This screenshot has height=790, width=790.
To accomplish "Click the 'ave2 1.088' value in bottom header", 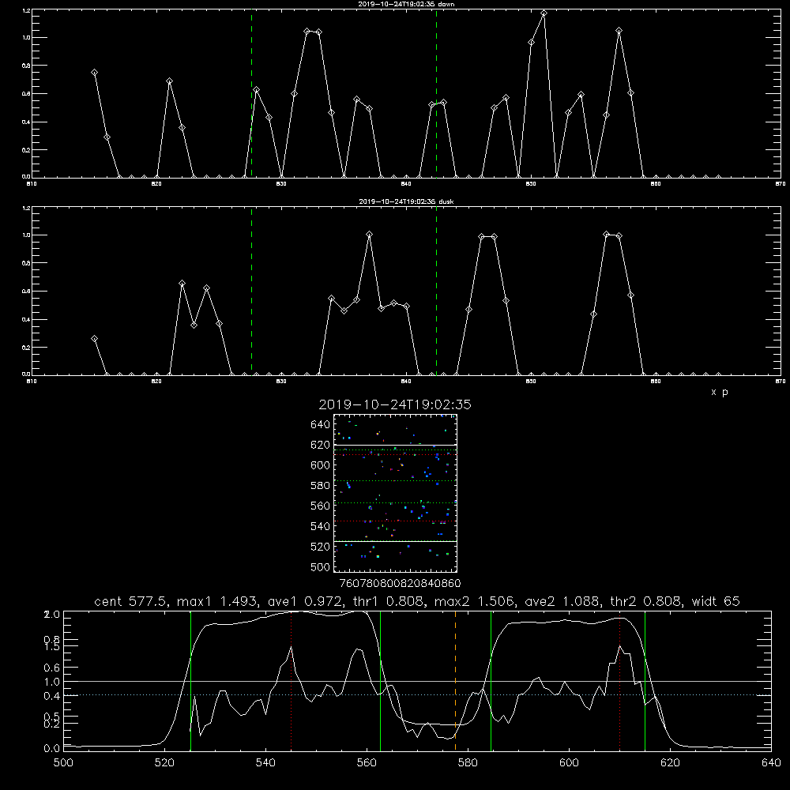I will (562, 601).
